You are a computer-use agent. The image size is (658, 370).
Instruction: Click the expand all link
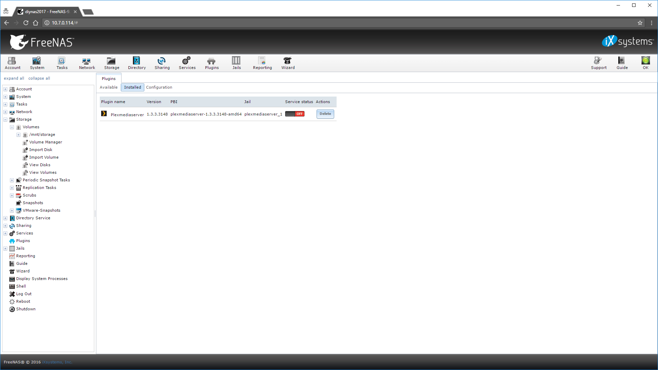14,78
